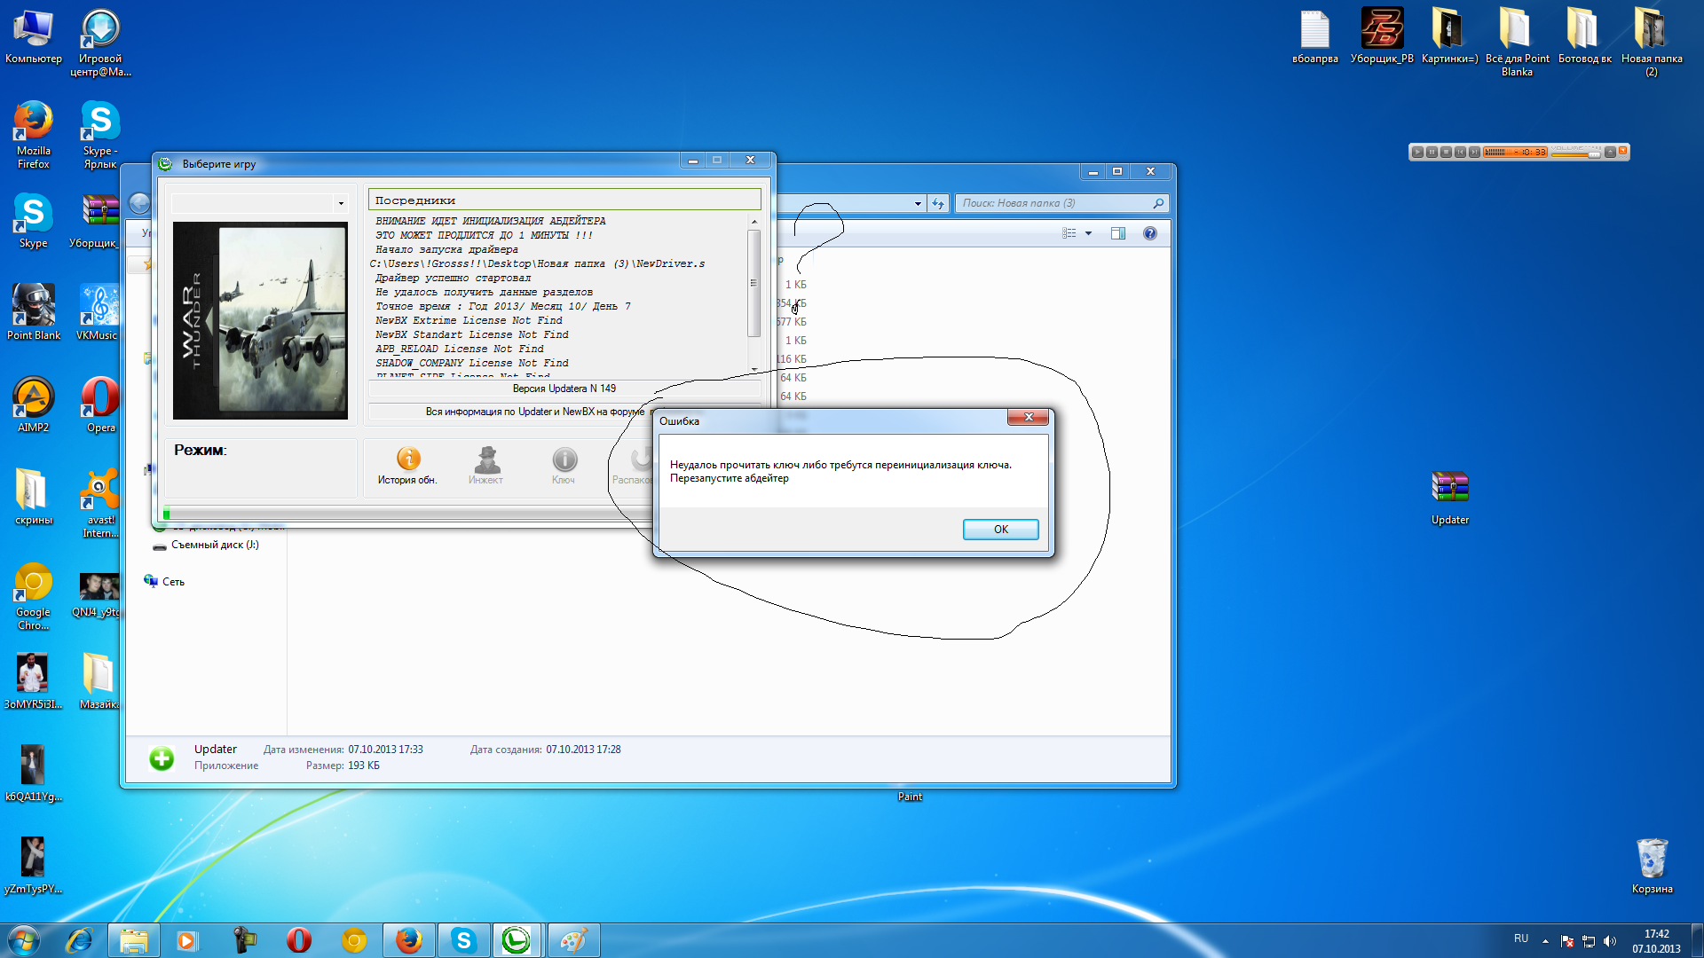Screen dimensions: 1704x958
Task: Click the Updater progress bar
Action: point(407,513)
